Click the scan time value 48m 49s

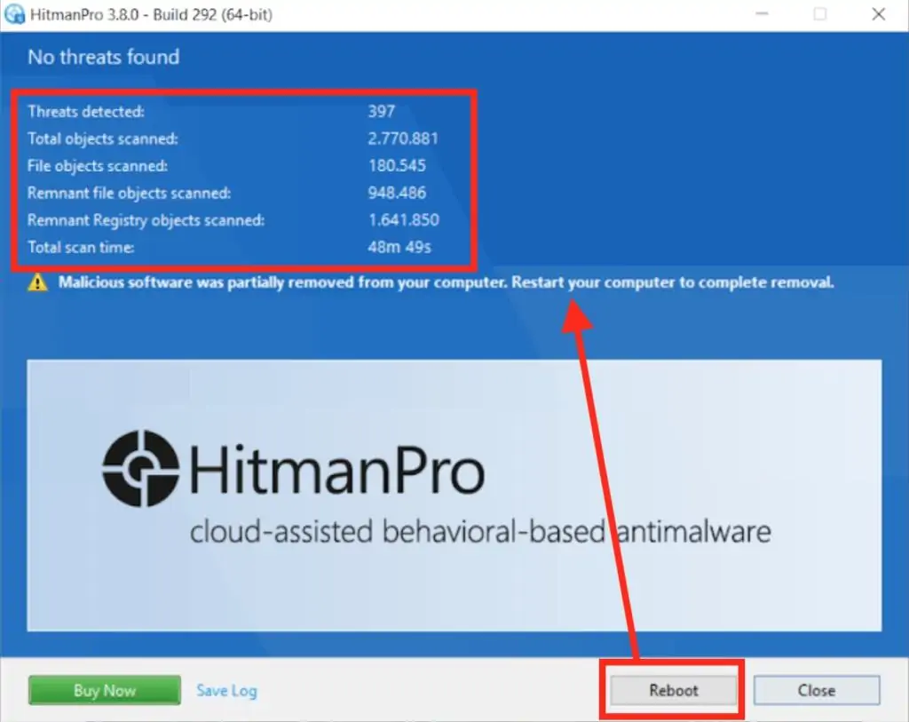point(399,248)
